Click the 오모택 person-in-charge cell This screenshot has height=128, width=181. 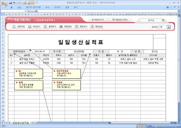point(46,59)
